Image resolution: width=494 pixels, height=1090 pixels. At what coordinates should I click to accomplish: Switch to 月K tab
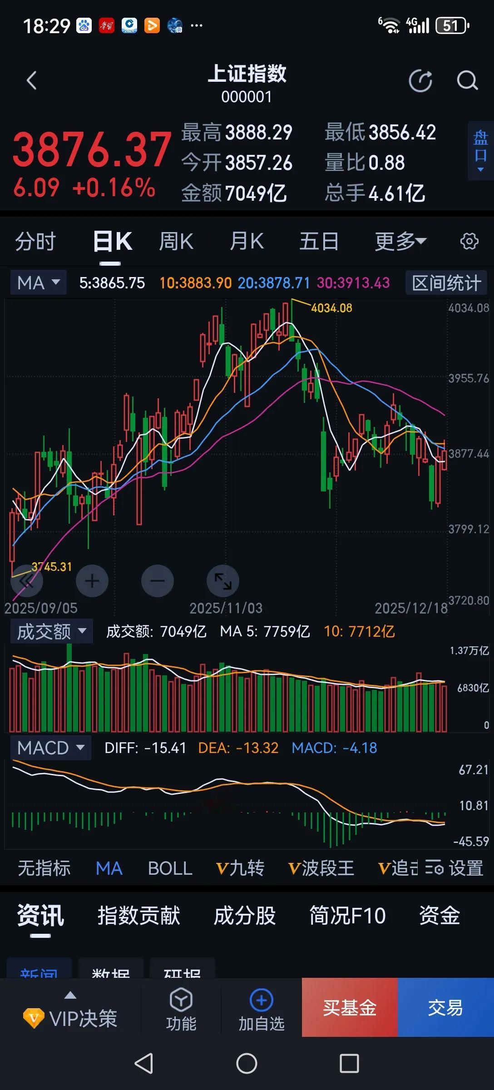247,241
